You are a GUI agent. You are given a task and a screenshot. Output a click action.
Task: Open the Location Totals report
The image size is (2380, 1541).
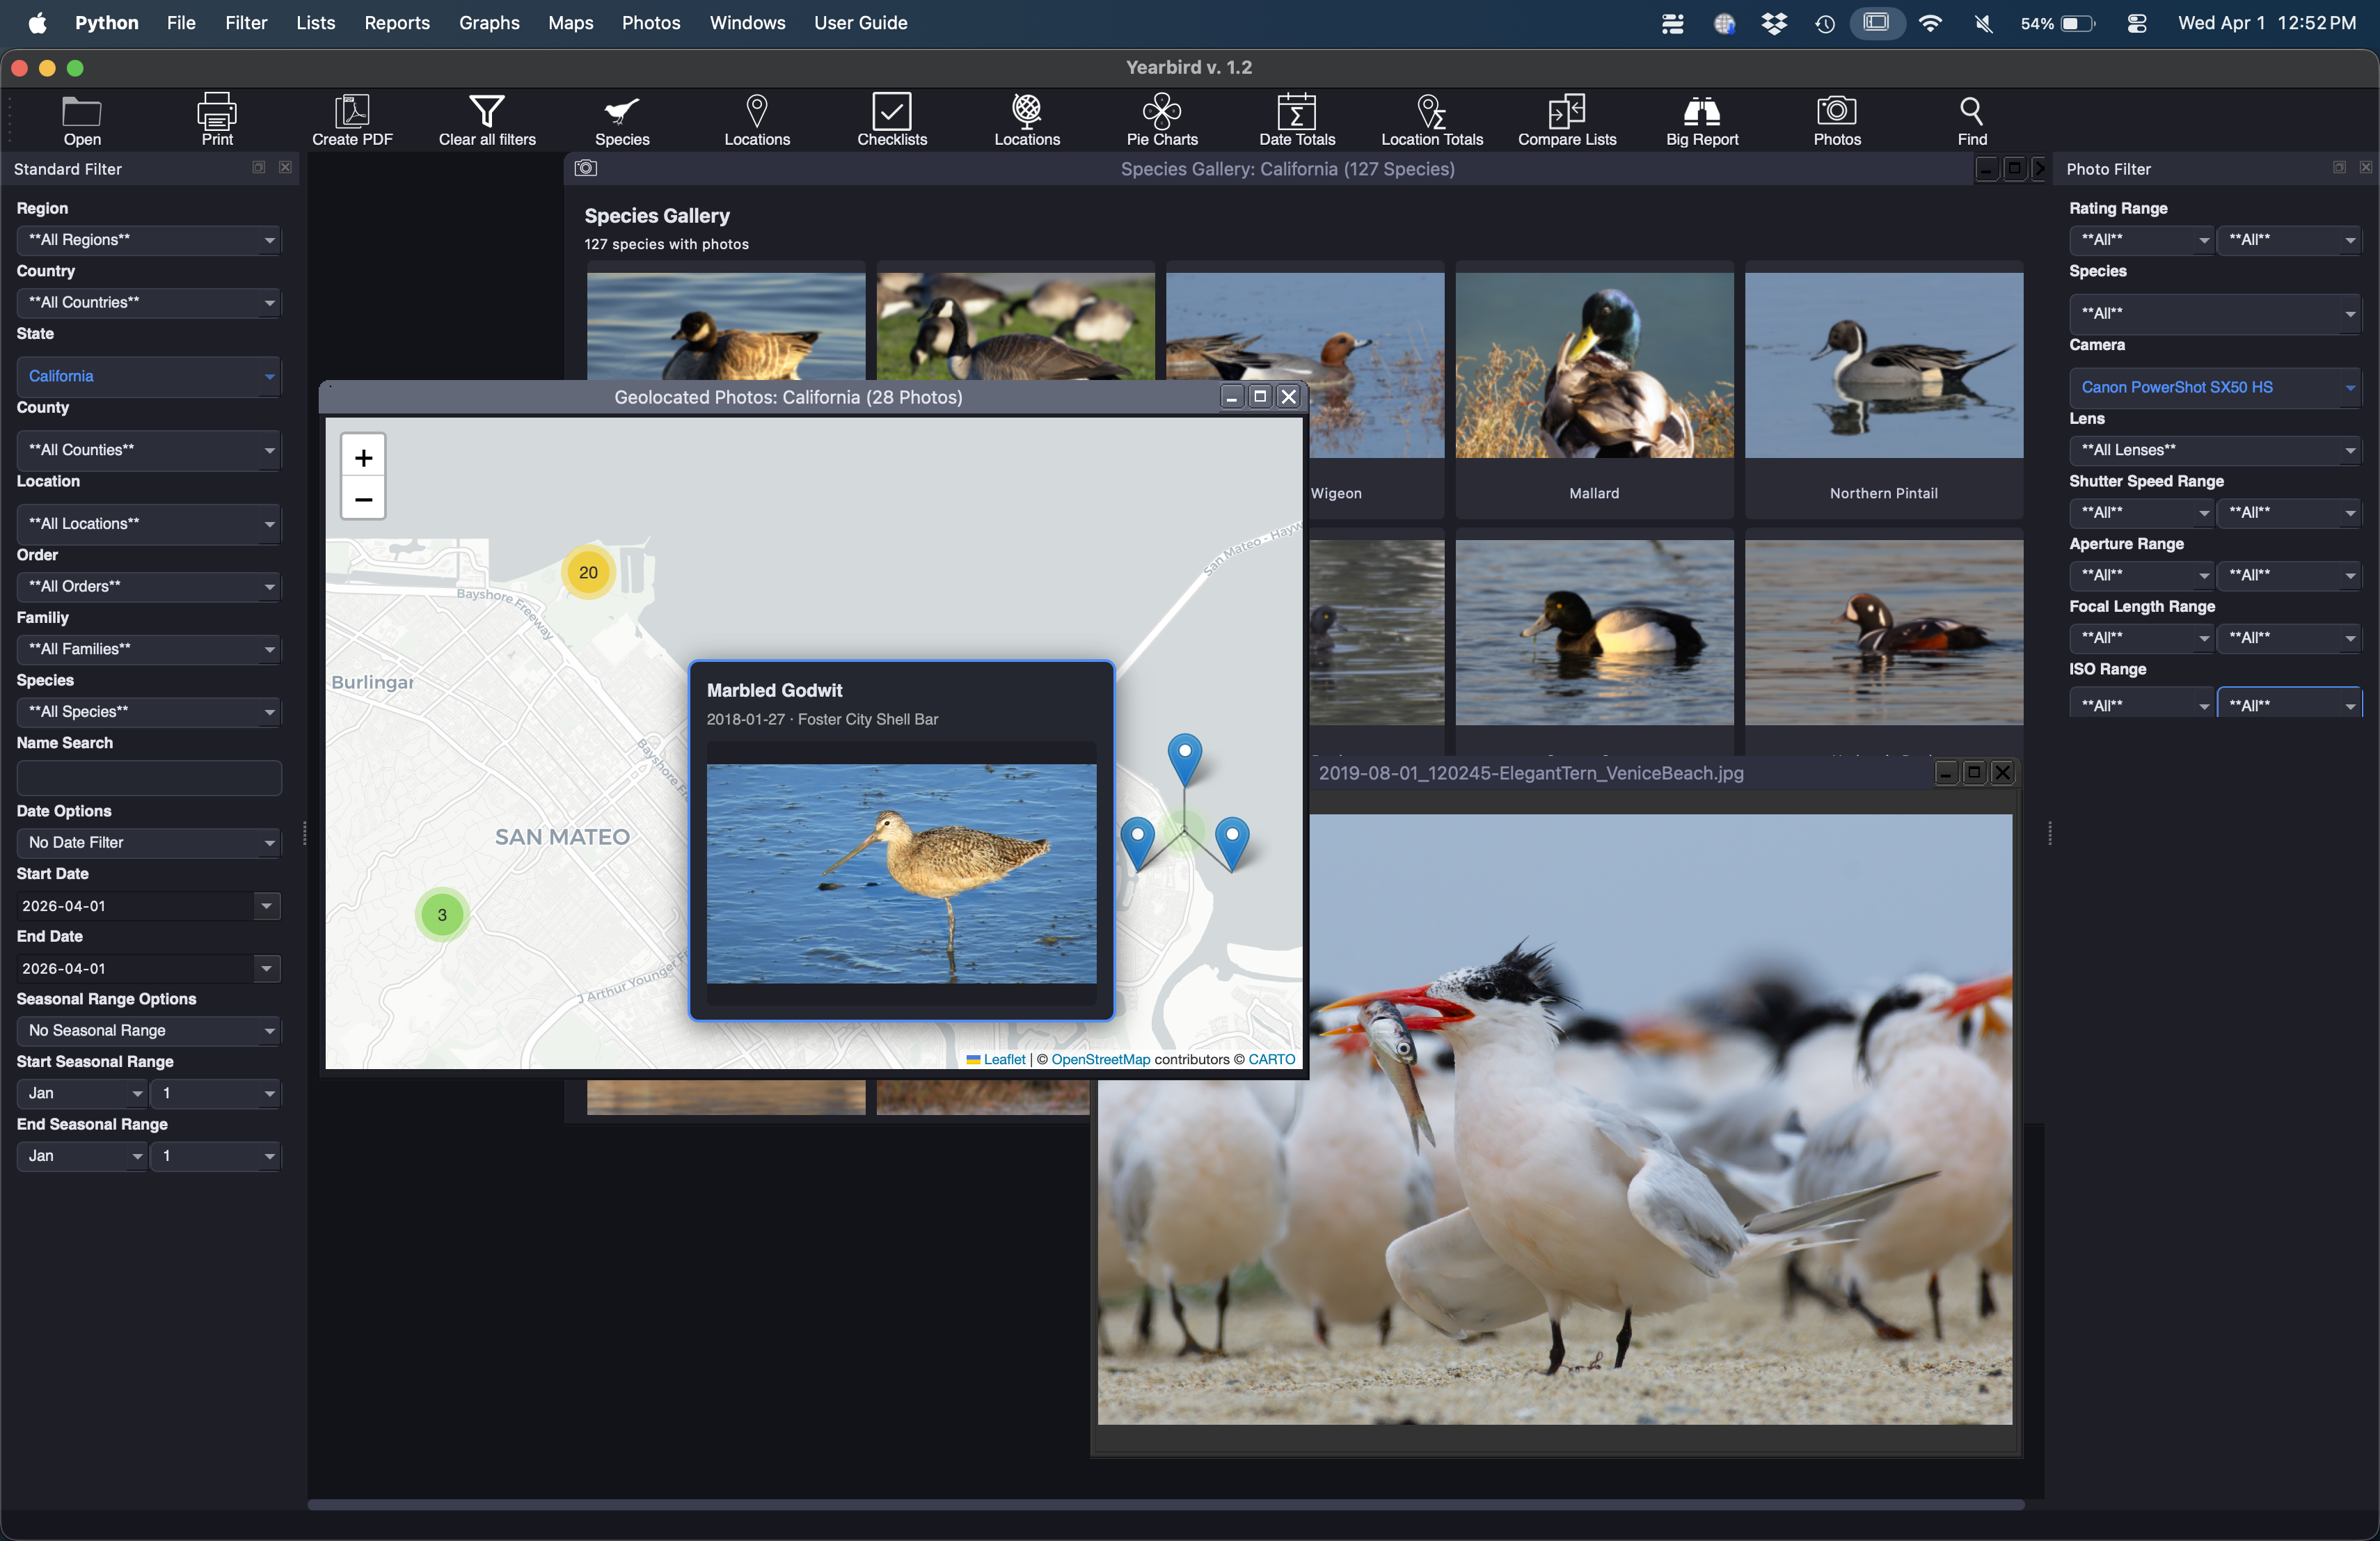click(x=1430, y=120)
